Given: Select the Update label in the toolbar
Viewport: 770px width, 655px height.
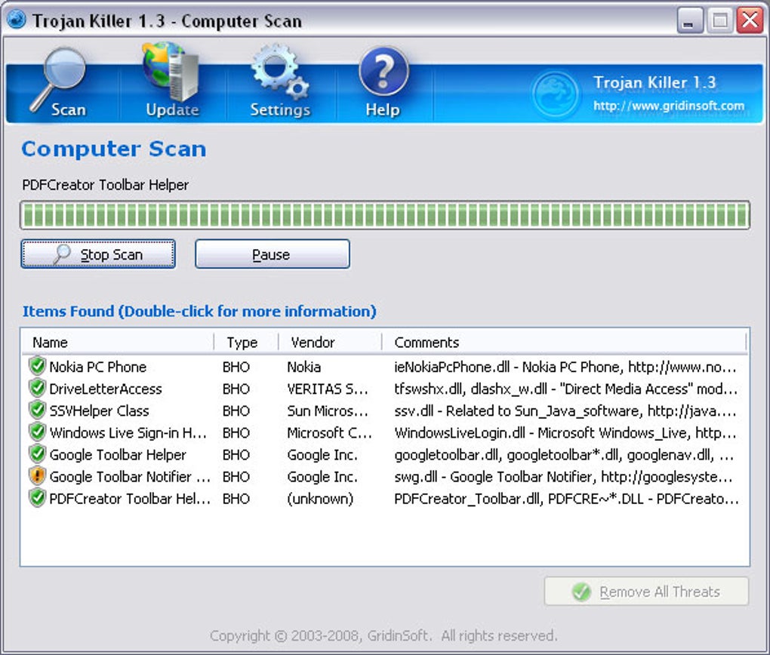Looking at the screenshot, I should (x=172, y=109).
